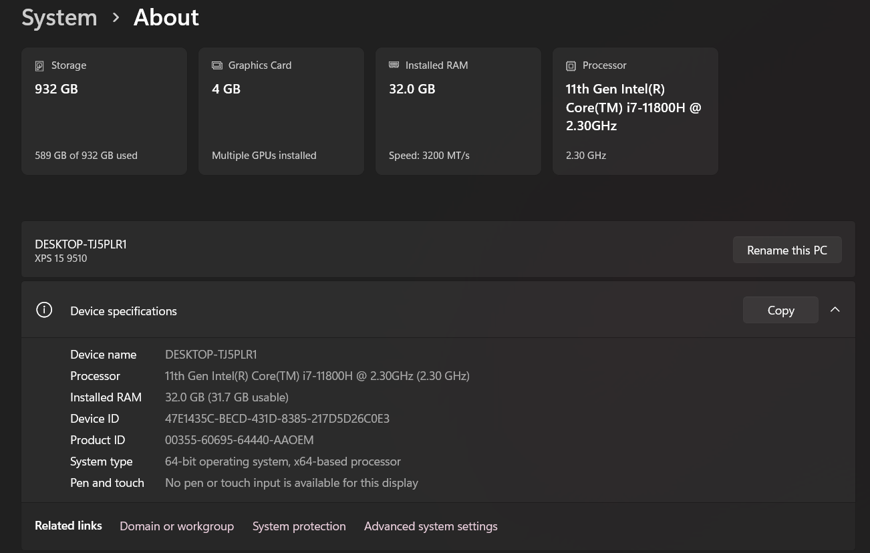This screenshot has height=553, width=870.
Task: Click the Installed RAM memory icon
Action: pos(394,65)
